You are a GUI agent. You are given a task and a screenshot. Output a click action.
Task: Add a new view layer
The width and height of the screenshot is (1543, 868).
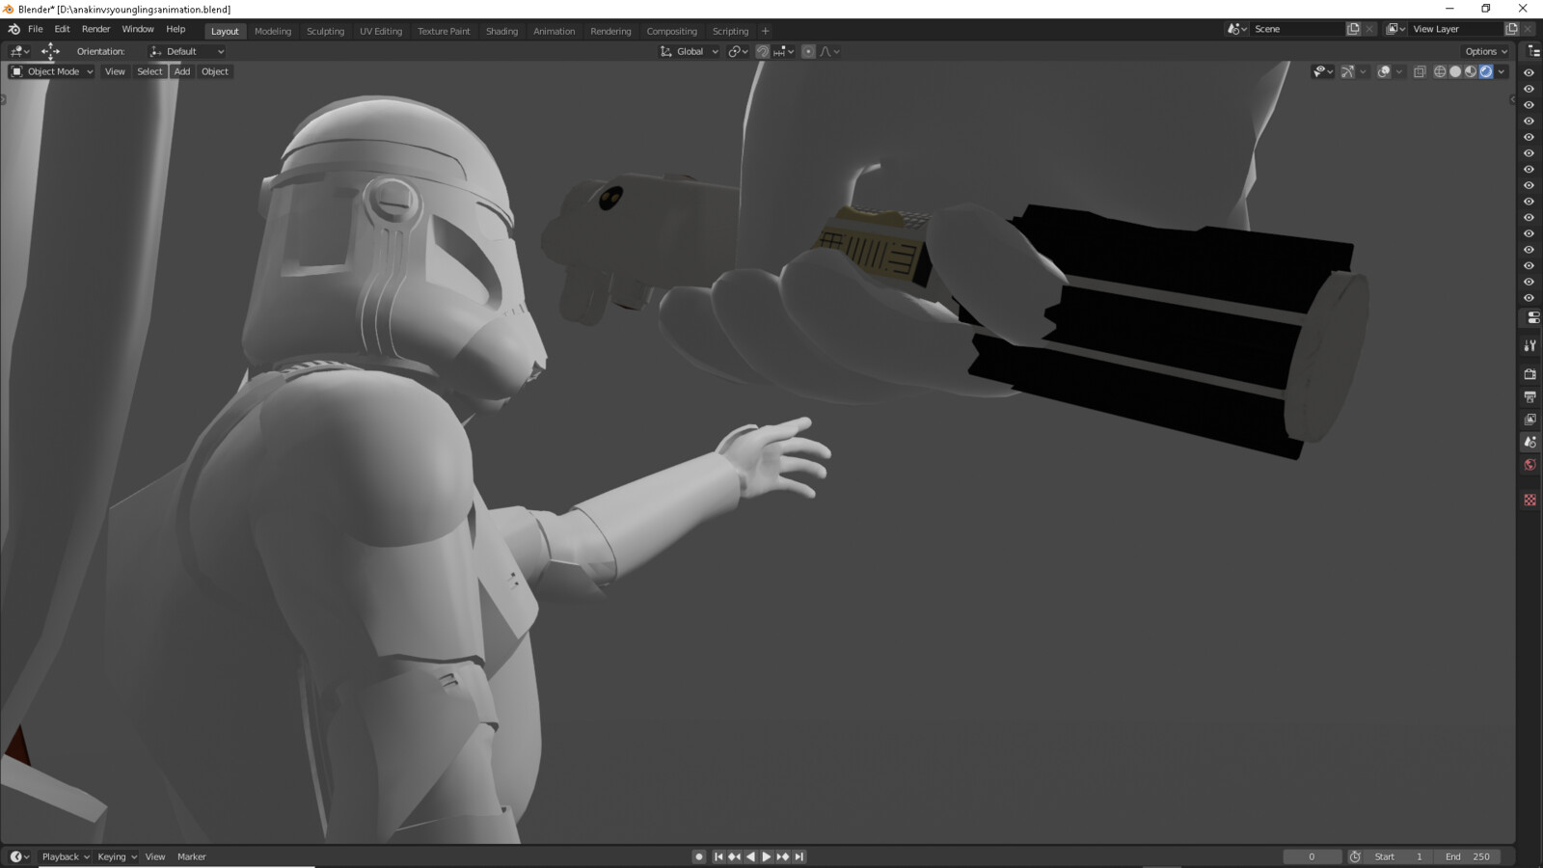1511,29
